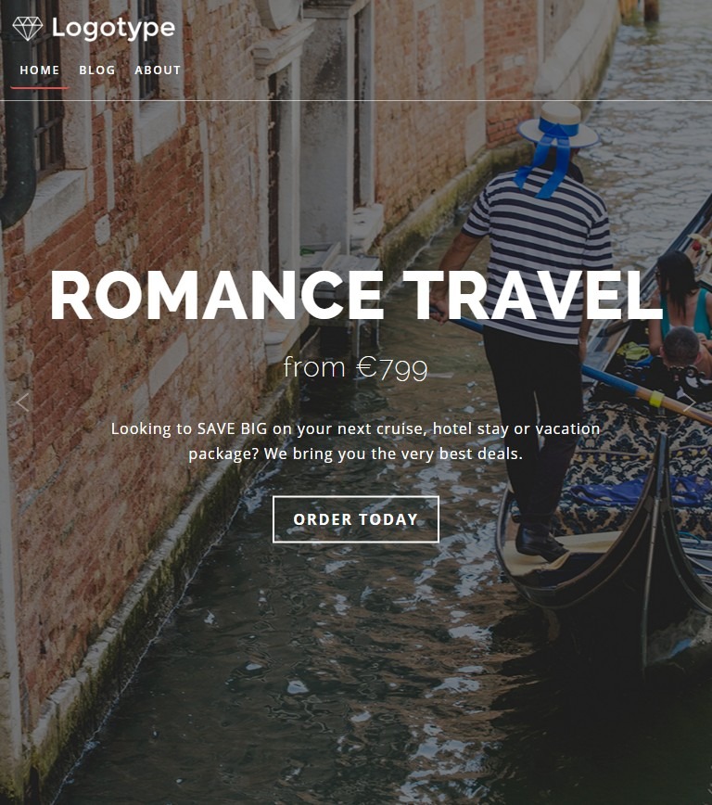Navigate to the ABOUT page
Image resolution: width=712 pixels, height=805 pixels.
(158, 70)
